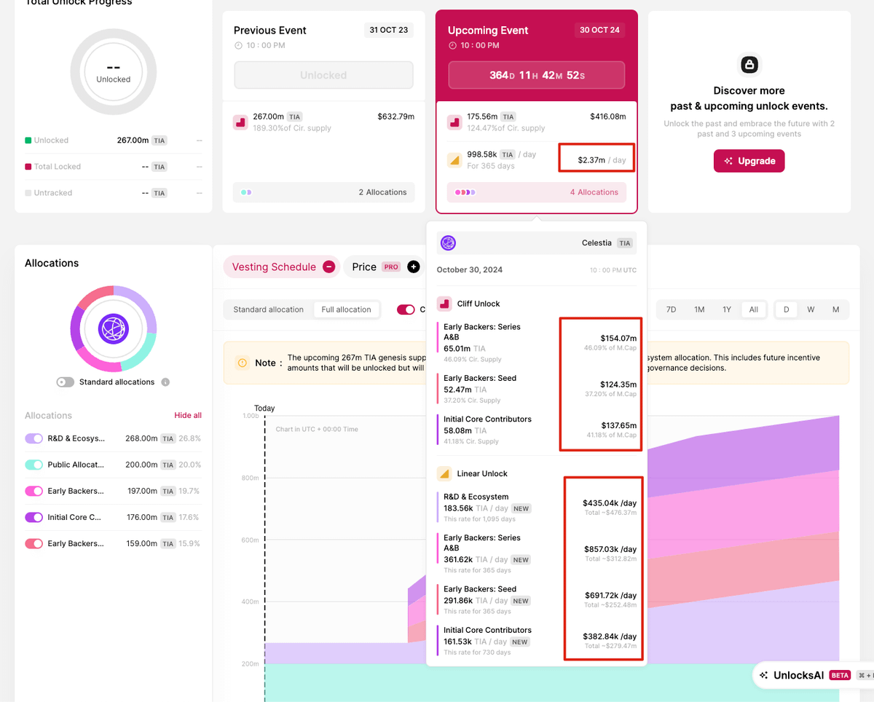
Task: Set chart range to All
Action: tap(754, 309)
